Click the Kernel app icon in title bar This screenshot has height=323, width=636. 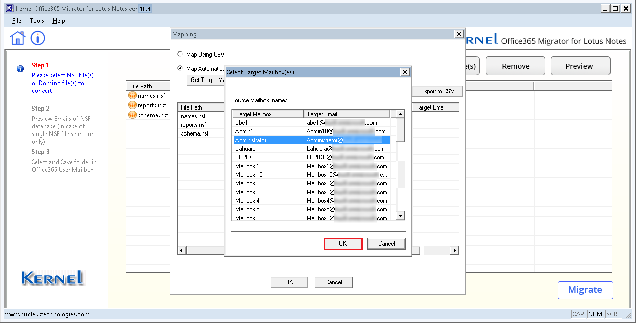[9, 8]
